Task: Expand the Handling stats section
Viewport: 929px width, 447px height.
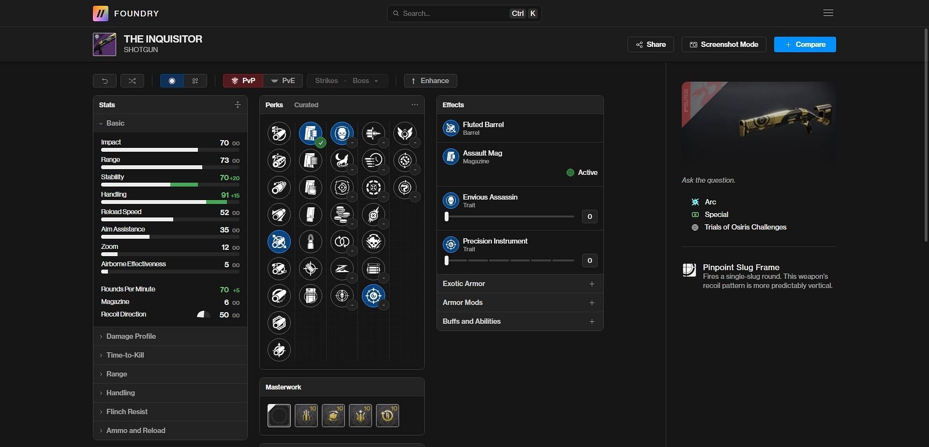Action: click(x=170, y=393)
